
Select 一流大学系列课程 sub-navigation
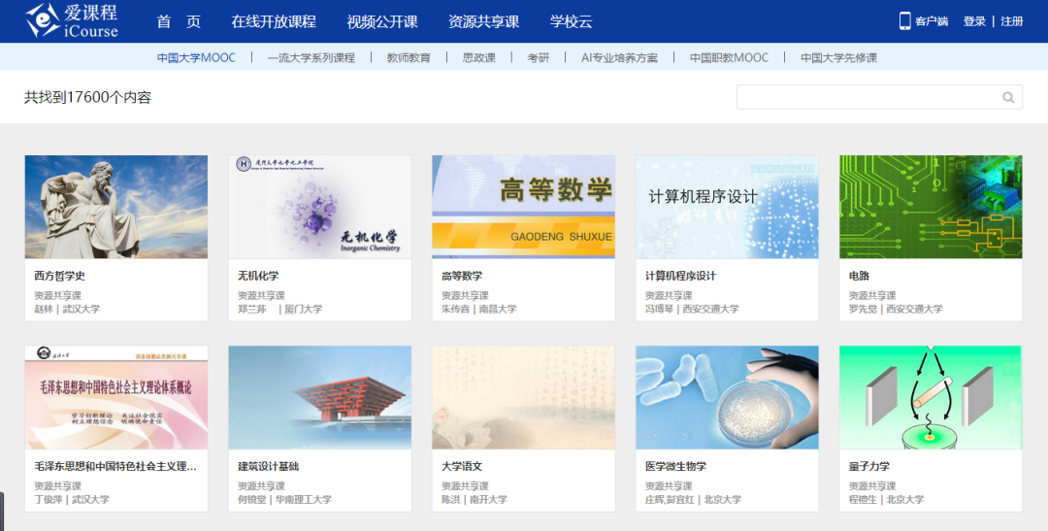(x=311, y=57)
